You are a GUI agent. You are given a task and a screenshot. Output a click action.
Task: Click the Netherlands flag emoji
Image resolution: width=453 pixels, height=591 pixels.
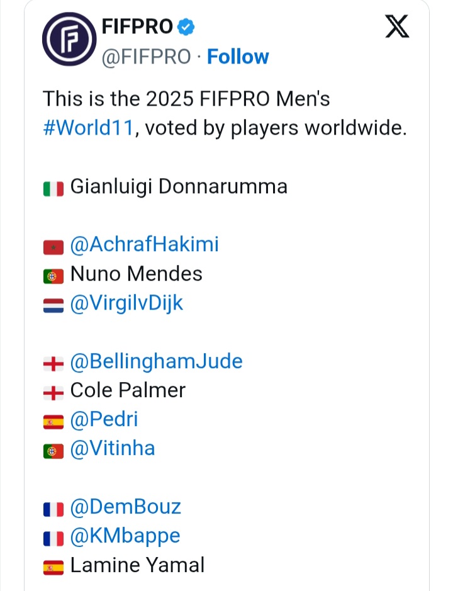click(53, 305)
